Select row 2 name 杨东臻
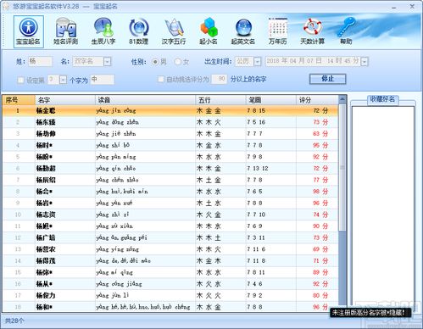This screenshot has height=329, width=423. [46, 122]
